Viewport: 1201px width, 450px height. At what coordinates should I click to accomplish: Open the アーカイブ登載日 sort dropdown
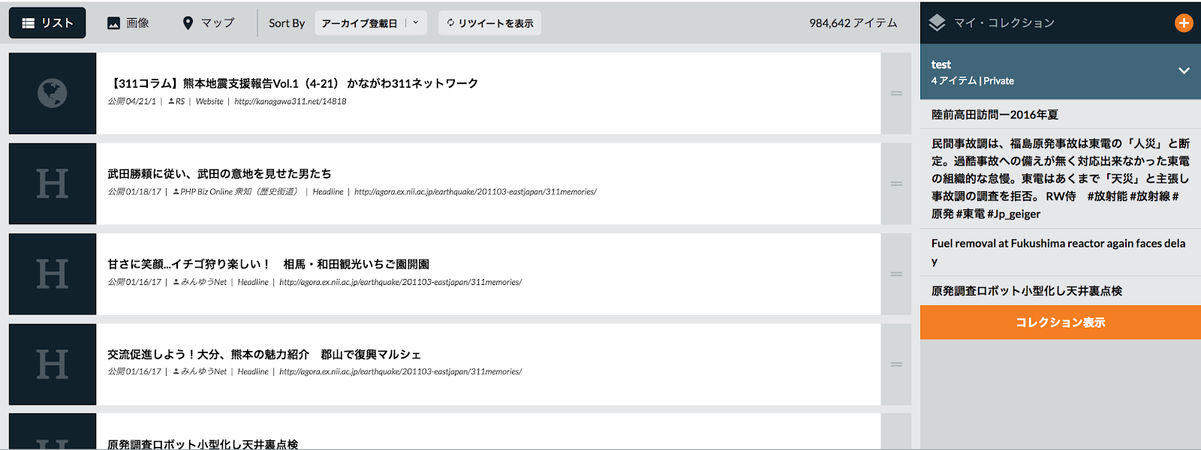coord(371,23)
